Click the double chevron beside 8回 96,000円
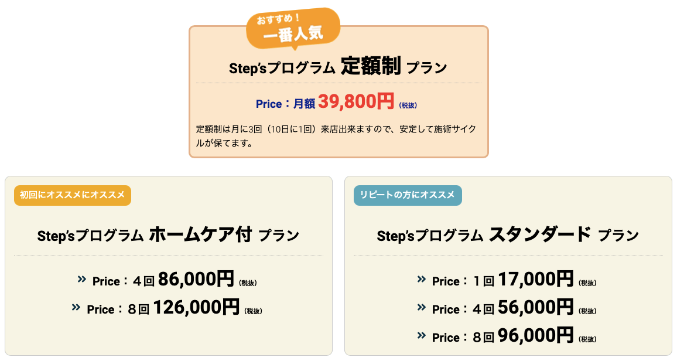This screenshot has height=364, width=677. pos(422,335)
